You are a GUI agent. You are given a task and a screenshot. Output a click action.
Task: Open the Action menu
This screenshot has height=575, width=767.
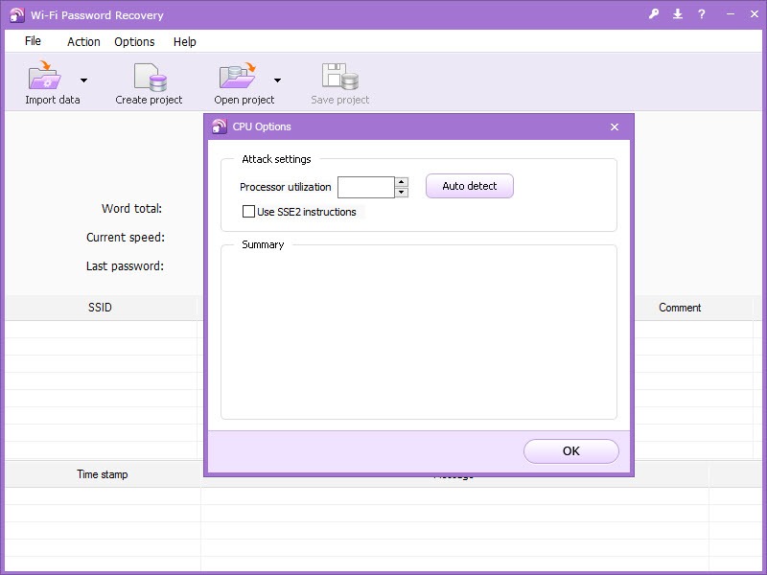click(x=83, y=41)
